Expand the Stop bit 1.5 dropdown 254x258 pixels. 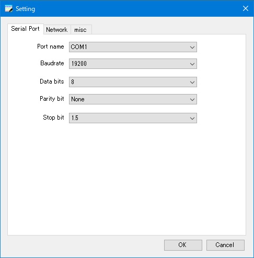(x=133, y=118)
